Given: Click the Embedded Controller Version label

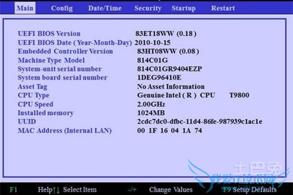Looking at the screenshot, I should click(65, 51).
